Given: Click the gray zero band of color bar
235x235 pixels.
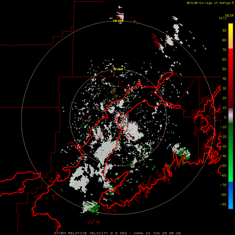Looking at the screenshot, I should pyautogui.click(x=231, y=116).
